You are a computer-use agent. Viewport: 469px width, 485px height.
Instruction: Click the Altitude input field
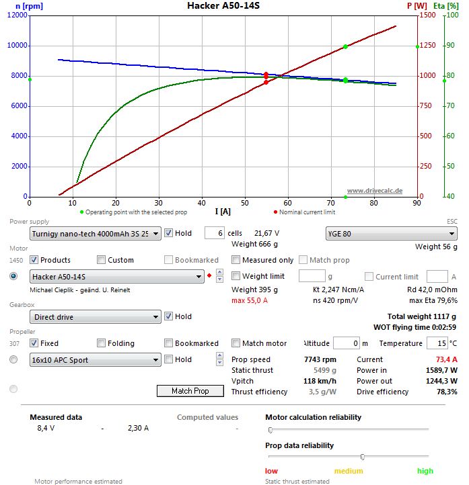point(347,343)
